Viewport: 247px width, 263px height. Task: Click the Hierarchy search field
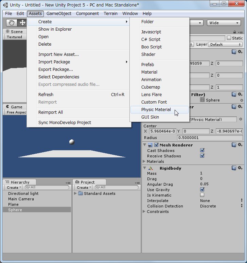pos(47,187)
